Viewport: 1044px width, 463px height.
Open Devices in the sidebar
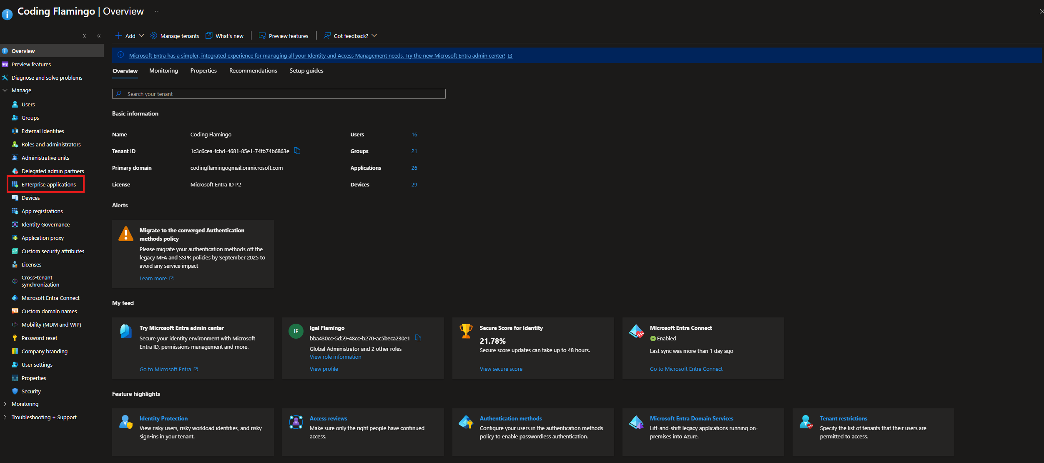click(30, 198)
